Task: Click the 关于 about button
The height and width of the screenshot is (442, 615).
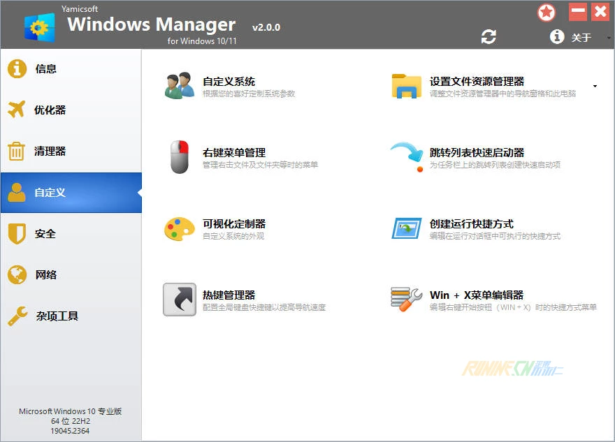Action: [x=572, y=38]
